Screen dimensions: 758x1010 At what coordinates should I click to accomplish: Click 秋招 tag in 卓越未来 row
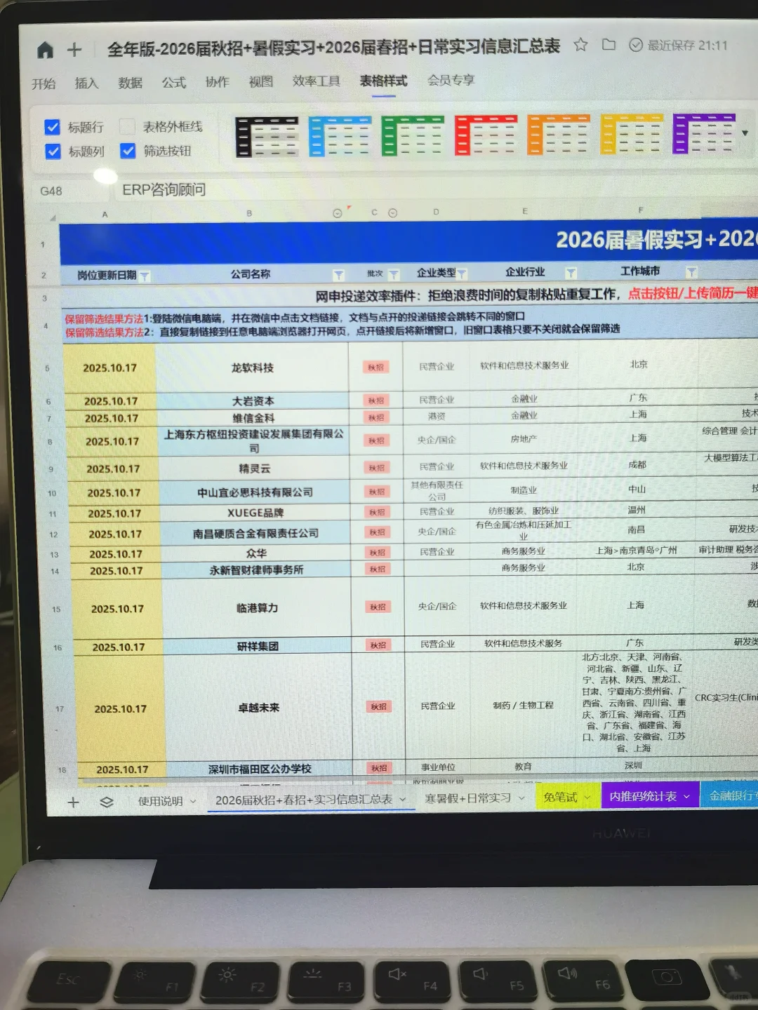(x=379, y=707)
